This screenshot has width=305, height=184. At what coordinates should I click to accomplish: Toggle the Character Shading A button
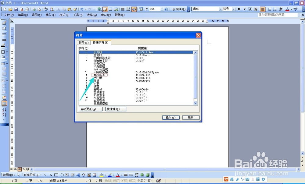[x=256, y=9]
